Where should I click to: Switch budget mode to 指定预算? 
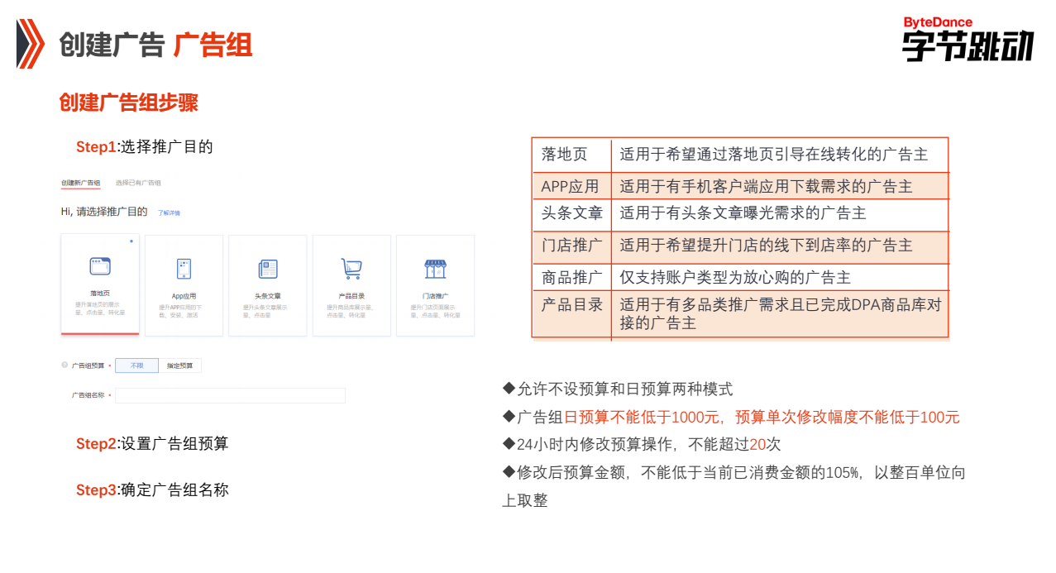(179, 365)
